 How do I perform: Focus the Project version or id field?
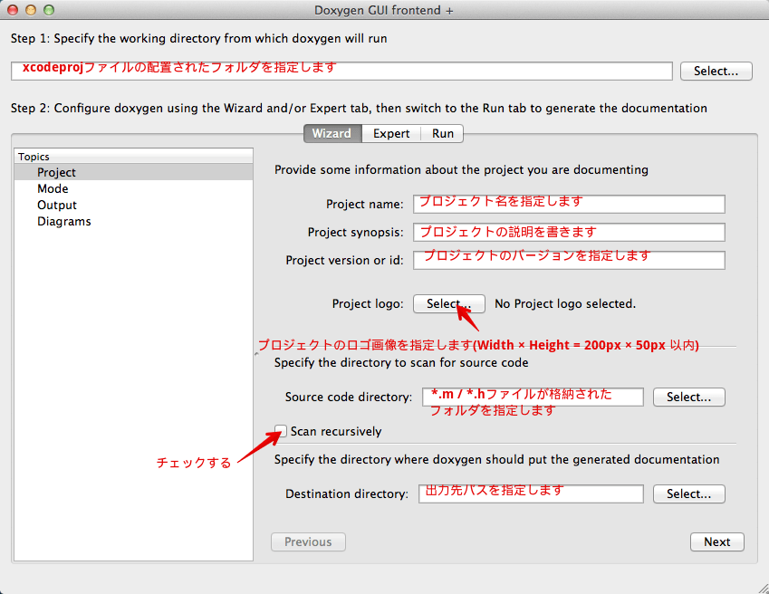567,260
